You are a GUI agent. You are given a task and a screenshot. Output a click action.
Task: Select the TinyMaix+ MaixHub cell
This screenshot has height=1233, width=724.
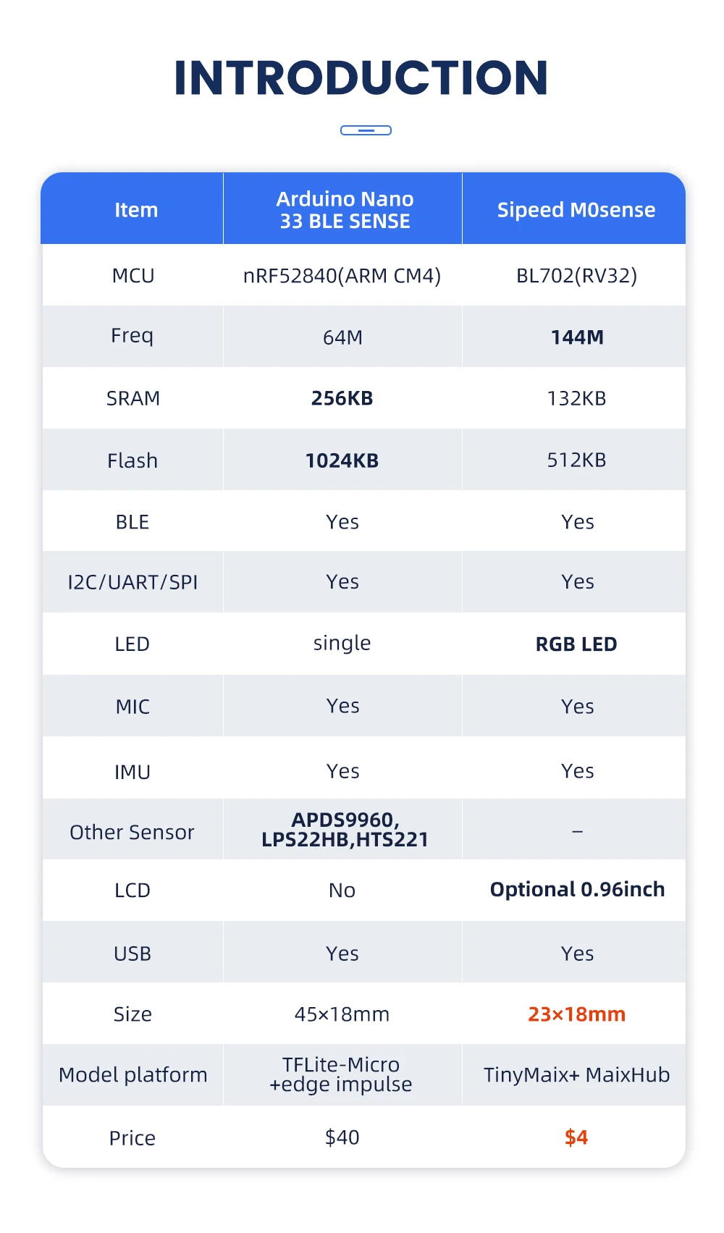pos(576,1075)
